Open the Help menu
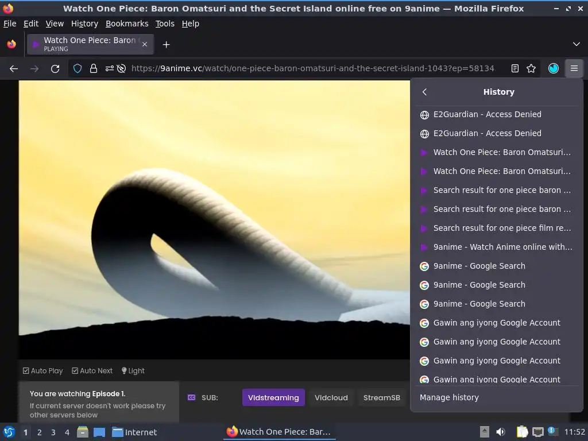588x441 pixels. (191, 24)
